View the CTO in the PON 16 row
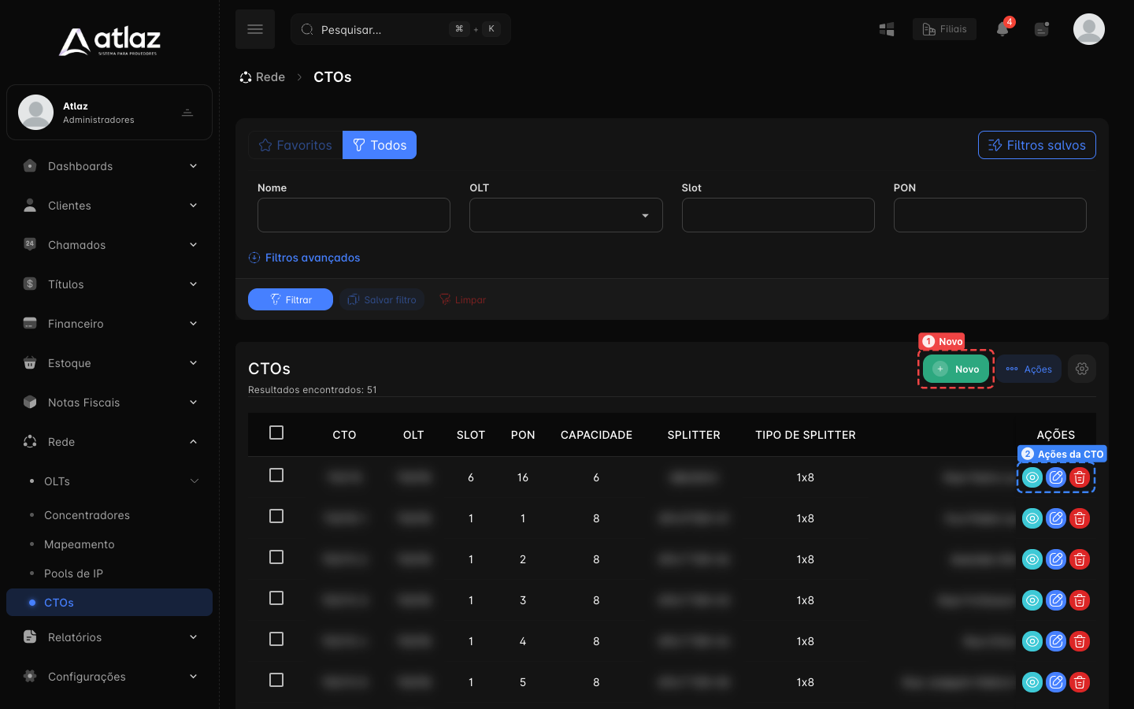The height and width of the screenshot is (709, 1134). pos(1032,477)
